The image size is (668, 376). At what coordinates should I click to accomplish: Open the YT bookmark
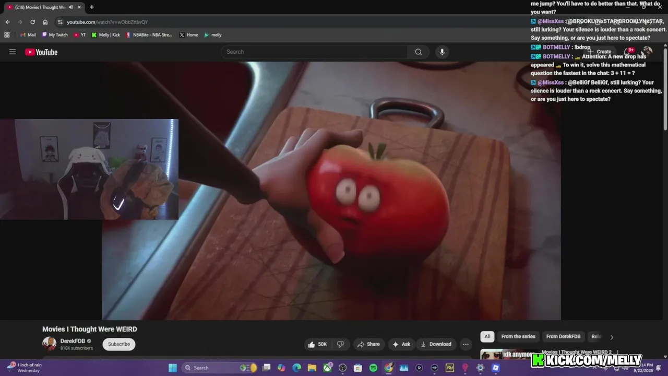[x=80, y=35]
